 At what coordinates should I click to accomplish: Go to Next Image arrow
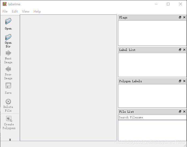[8, 53]
